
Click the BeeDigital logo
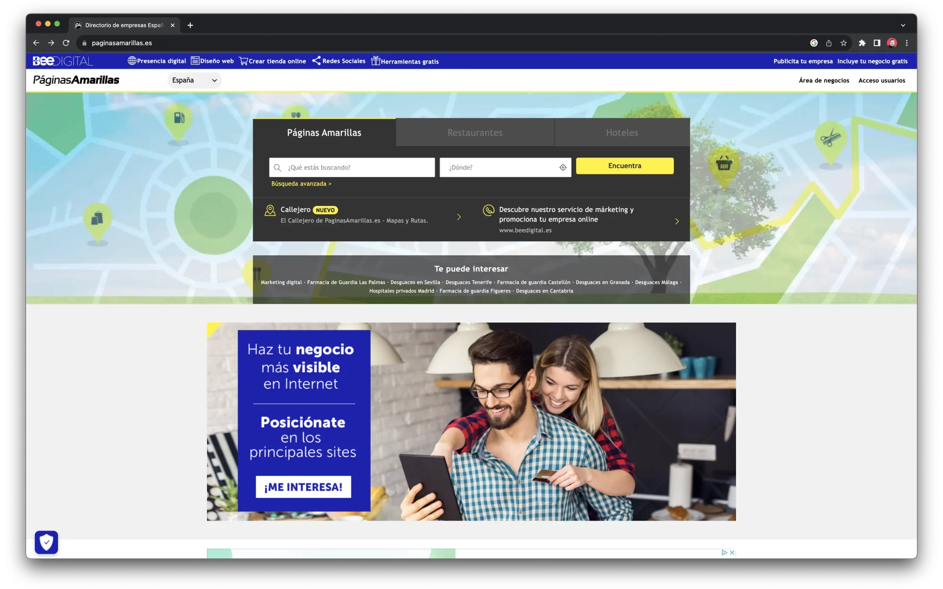pyautogui.click(x=63, y=61)
